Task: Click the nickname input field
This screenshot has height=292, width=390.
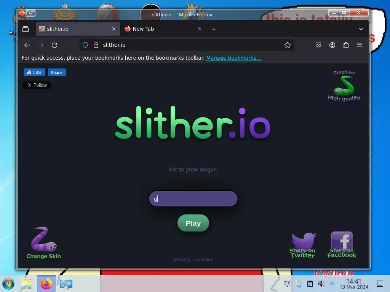Action: 193,198
